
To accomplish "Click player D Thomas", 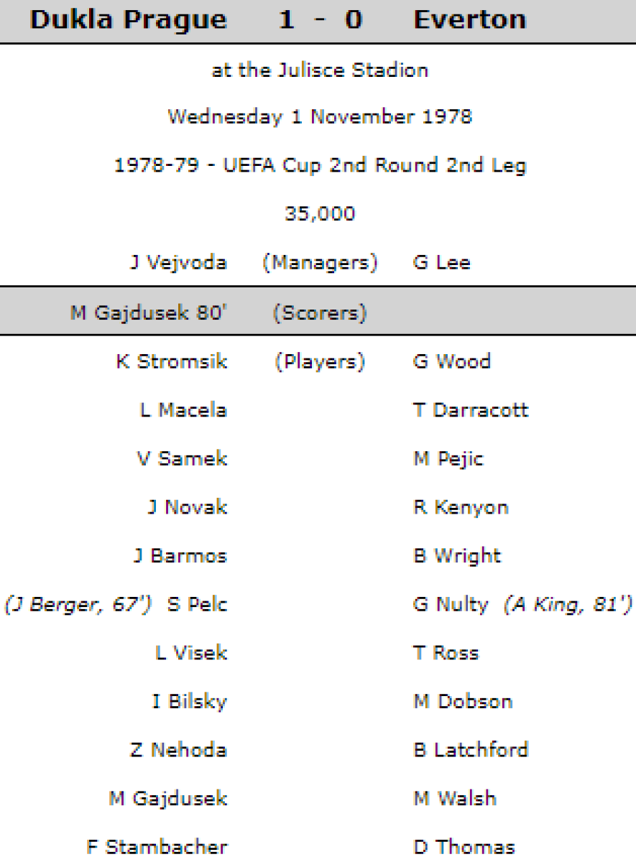I will [464, 847].
